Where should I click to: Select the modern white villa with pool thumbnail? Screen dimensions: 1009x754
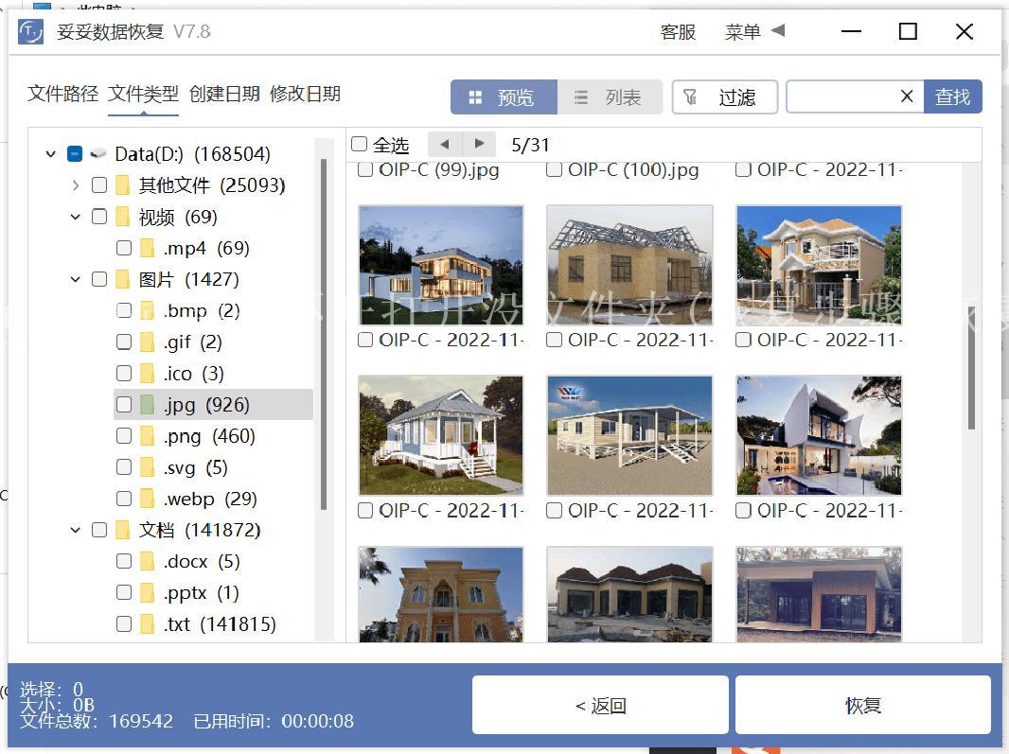coord(819,435)
